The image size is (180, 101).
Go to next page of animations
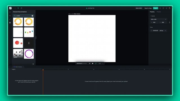(33, 64)
